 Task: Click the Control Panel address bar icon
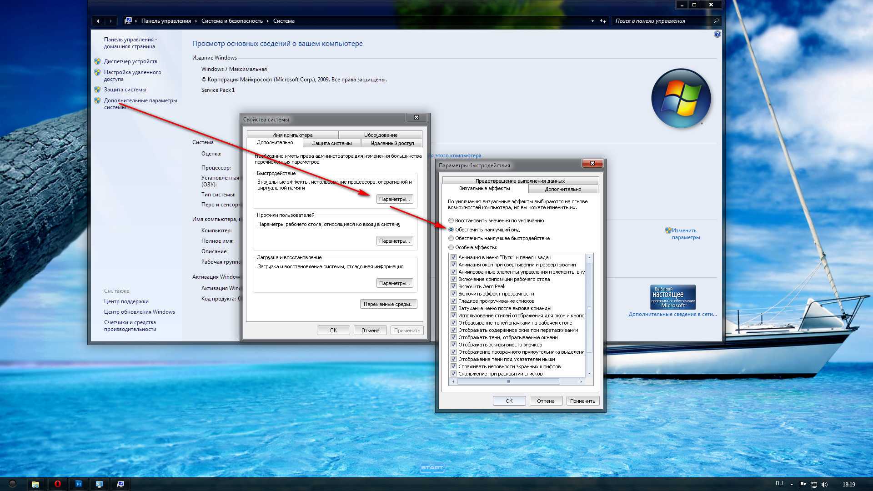[x=128, y=21]
